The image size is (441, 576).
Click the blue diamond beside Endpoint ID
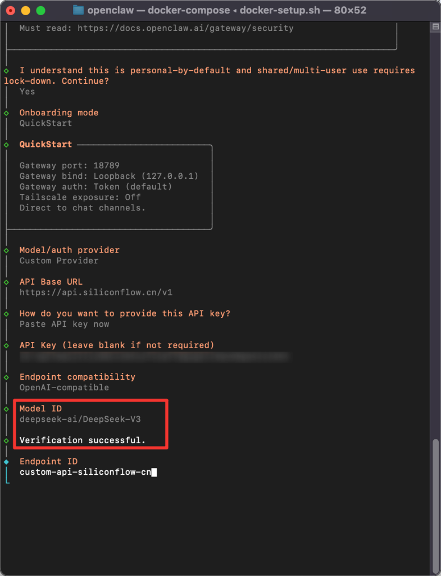coord(6,462)
